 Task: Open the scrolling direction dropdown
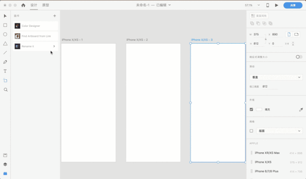[x=276, y=77]
